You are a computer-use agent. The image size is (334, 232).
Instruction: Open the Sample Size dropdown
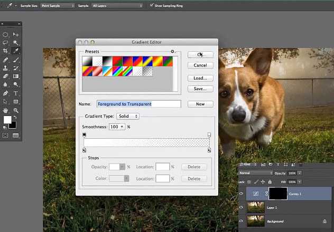[58, 5]
